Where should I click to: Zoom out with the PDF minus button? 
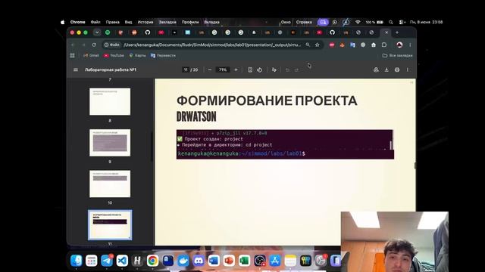210,70
